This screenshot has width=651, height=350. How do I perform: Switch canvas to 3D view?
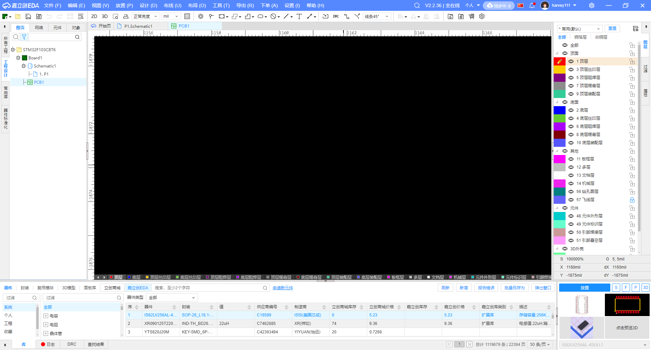[105, 16]
